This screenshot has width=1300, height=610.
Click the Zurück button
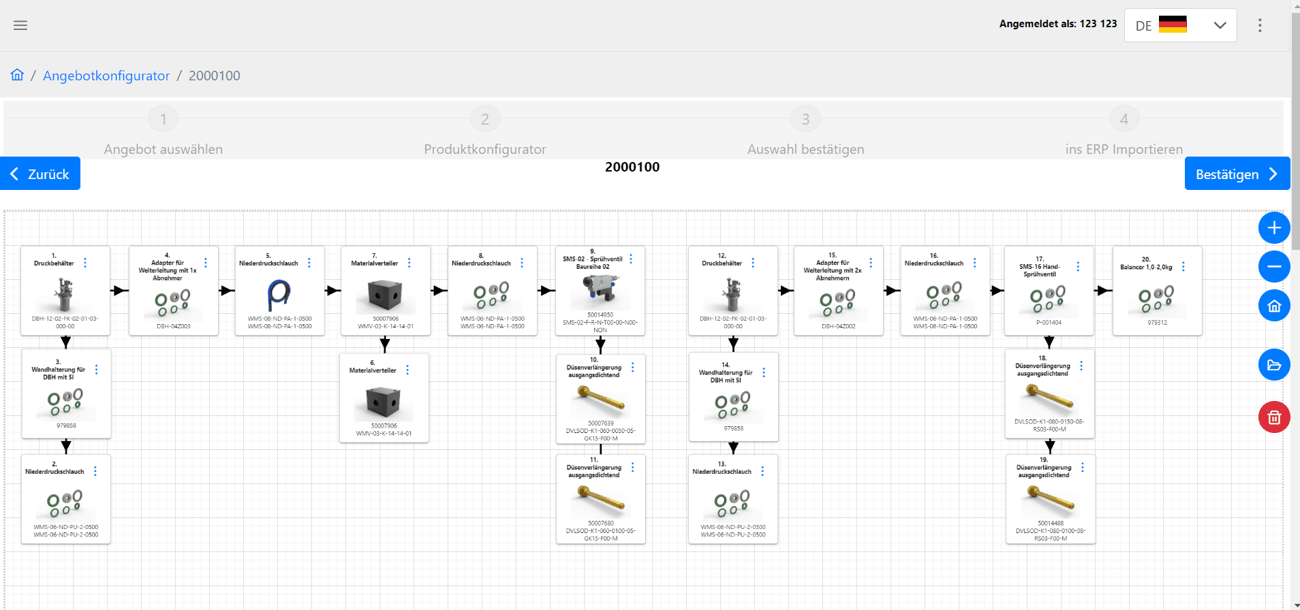[x=40, y=174]
